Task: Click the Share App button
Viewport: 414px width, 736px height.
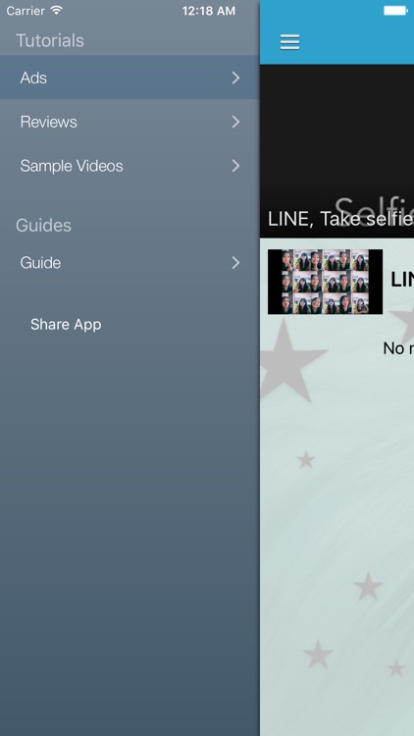Action: [66, 325]
